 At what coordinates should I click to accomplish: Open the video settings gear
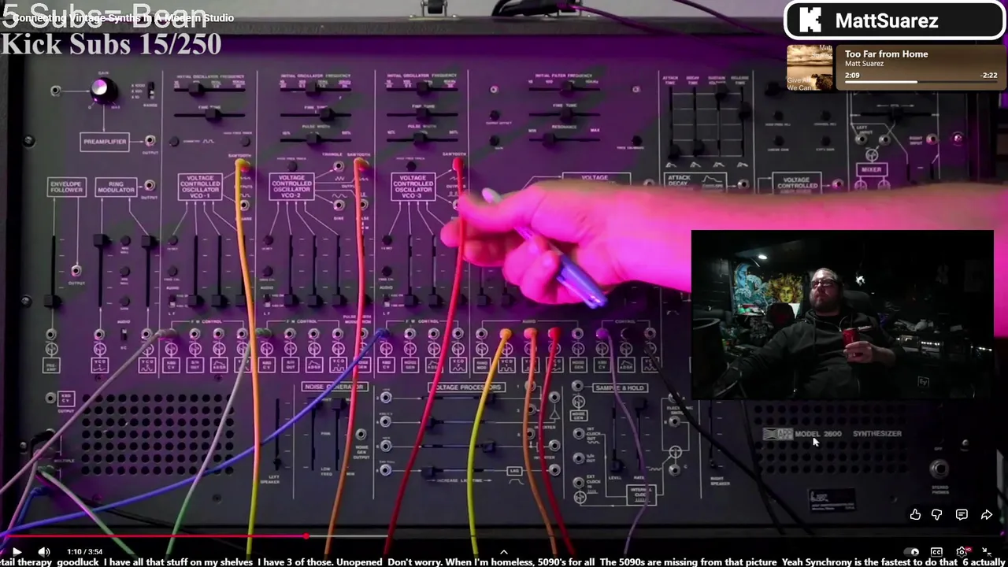(x=962, y=552)
